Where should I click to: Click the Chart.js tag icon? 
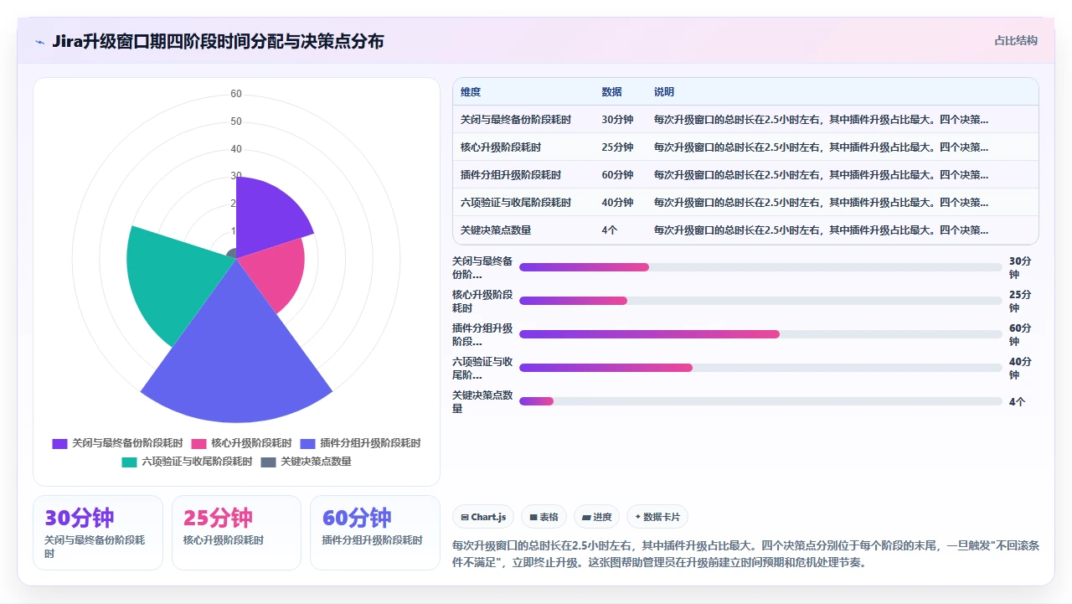[465, 518]
